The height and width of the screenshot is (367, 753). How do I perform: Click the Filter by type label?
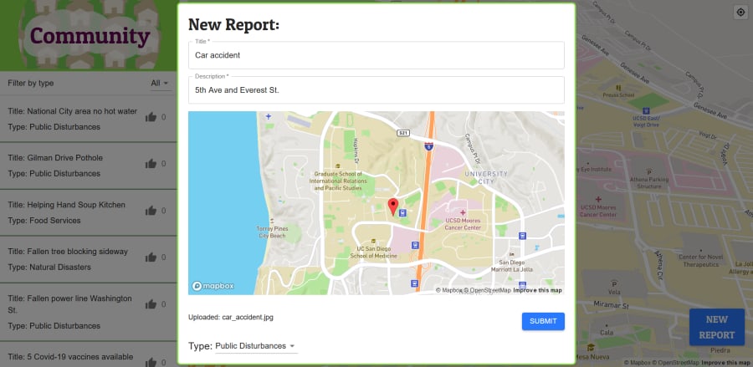pyautogui.click(x=31, y=83)
